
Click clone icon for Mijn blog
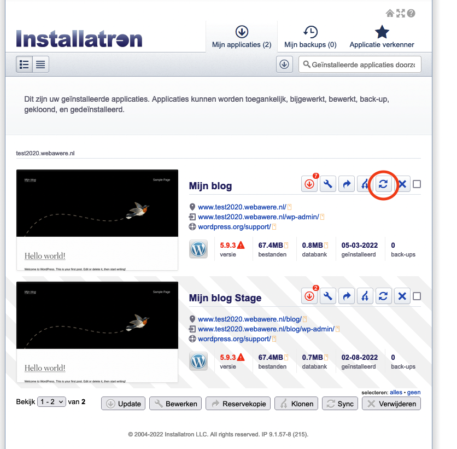tap(365, 184)
